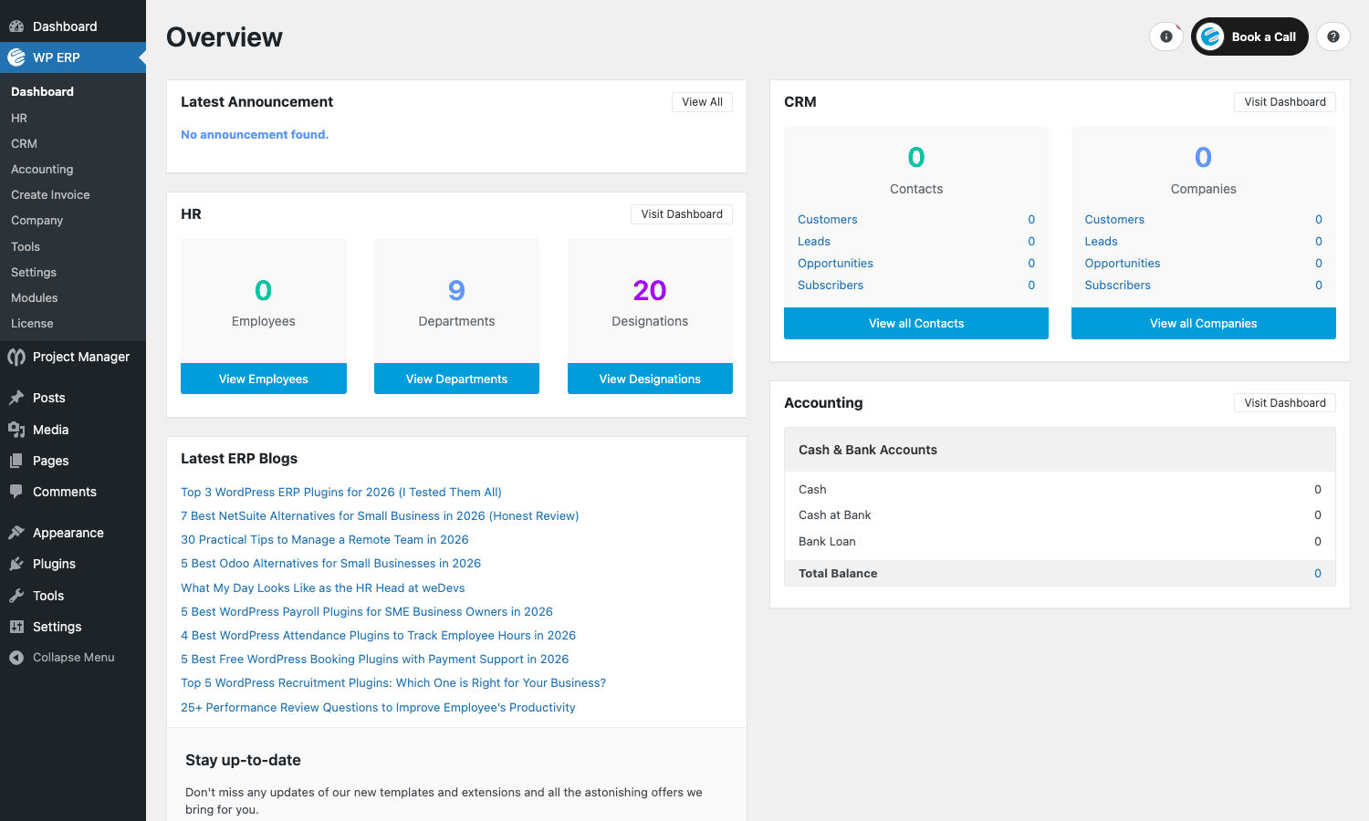The height and width of the screenshot is (821, 1369).
Task: Click the Appearance paintbrush icon
Action: click(x=16, y=533)
